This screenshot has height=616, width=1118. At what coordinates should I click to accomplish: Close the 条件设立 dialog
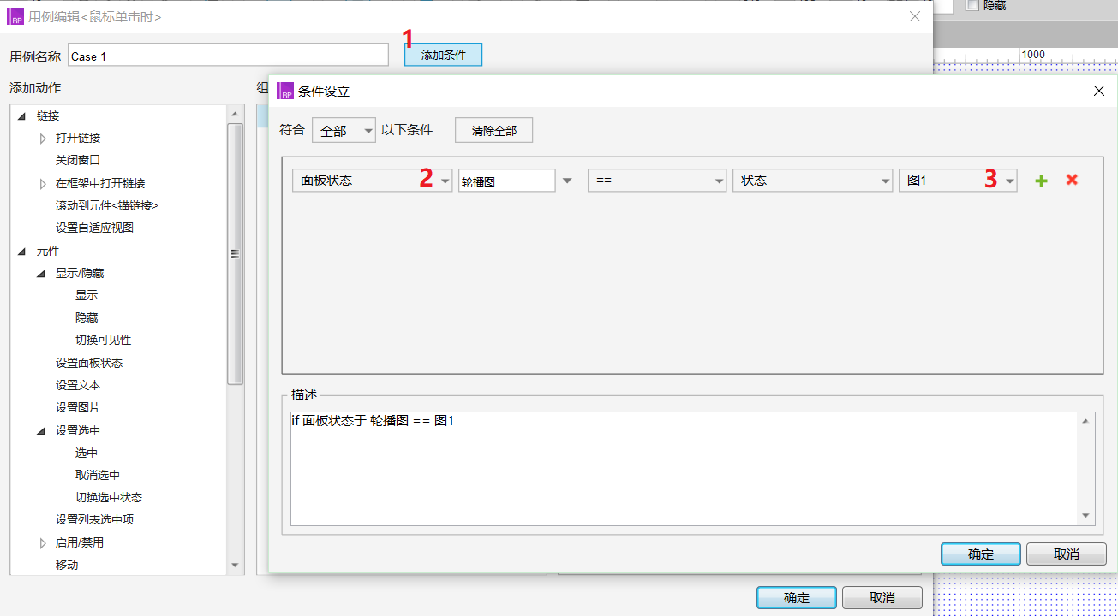(x=1099, y=91)
